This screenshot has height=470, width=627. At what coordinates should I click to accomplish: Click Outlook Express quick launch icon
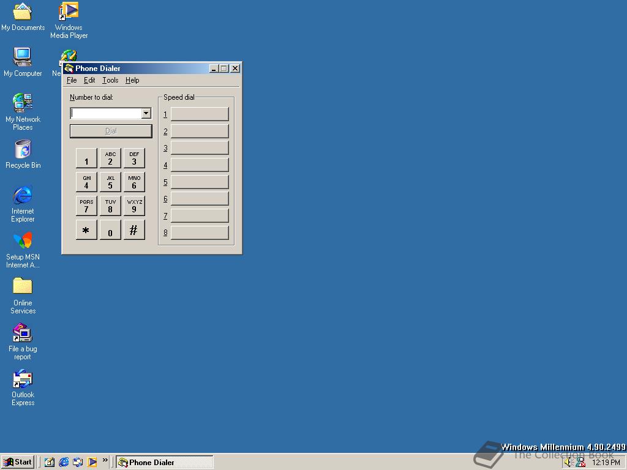coord(78,462)
